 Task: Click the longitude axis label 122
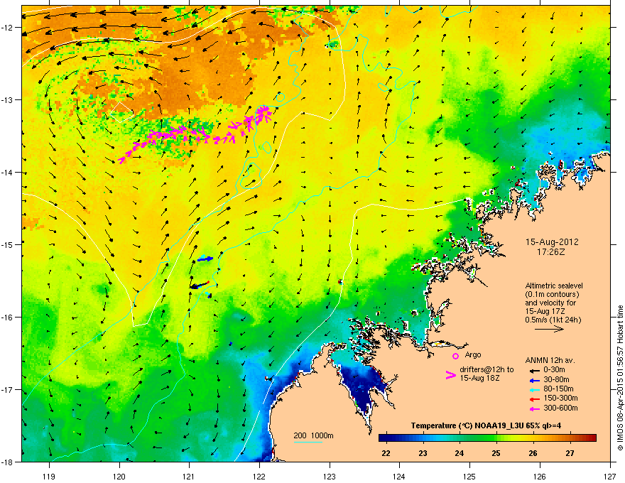click(x=259, y=476)
